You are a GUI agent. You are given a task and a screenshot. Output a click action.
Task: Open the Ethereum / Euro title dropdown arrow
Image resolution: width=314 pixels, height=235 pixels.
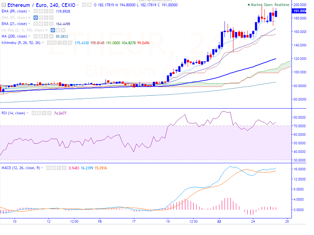(x=78, y=5)
